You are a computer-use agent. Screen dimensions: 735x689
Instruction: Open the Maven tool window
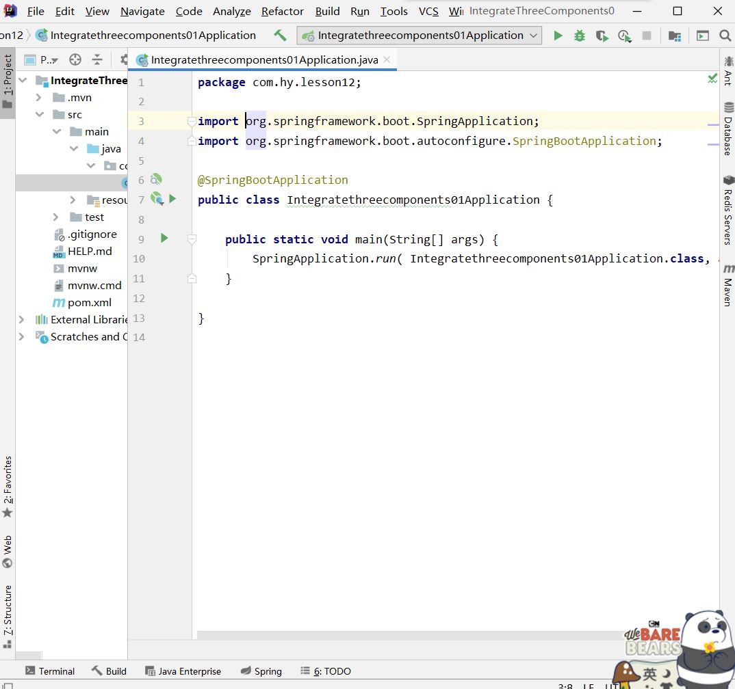pos(728,286)
